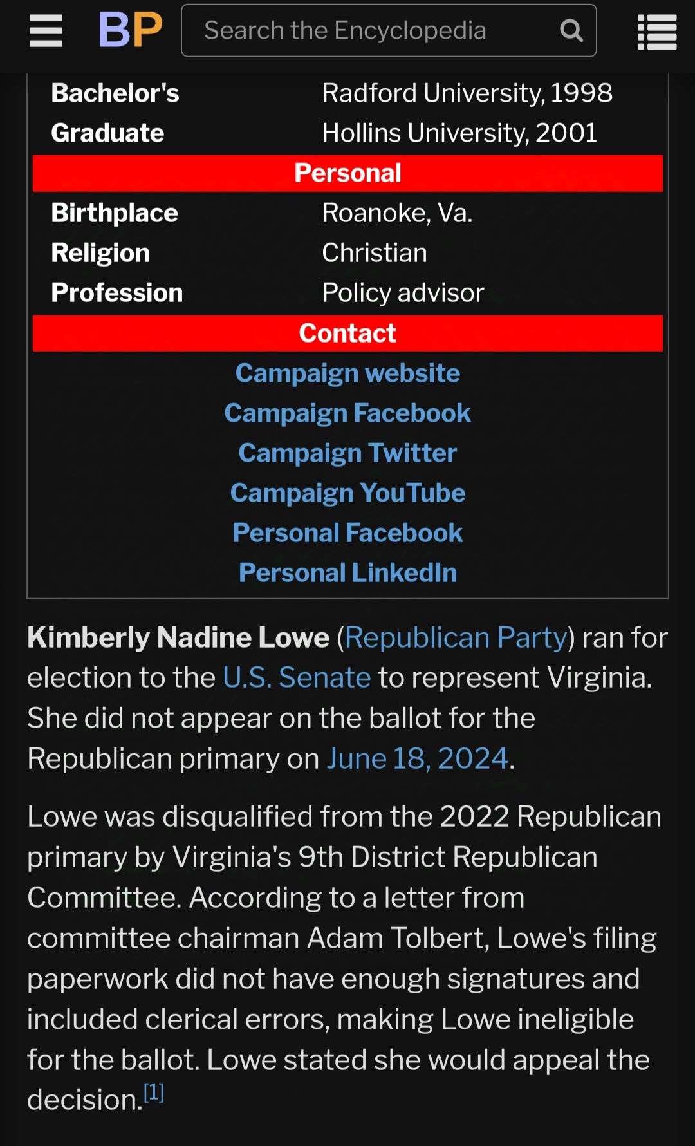Screen dimensions: 695x1146
Task: Click the search magnifier icon
Action: tap(571, 30)
